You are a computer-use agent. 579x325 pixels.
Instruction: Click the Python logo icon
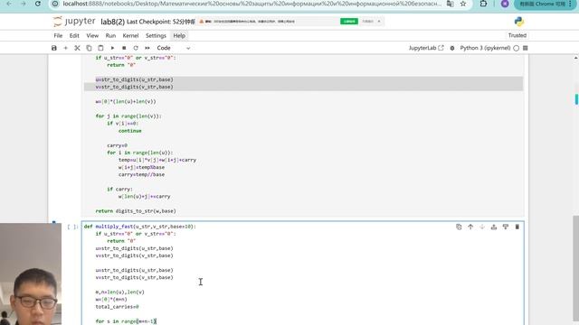518,22
